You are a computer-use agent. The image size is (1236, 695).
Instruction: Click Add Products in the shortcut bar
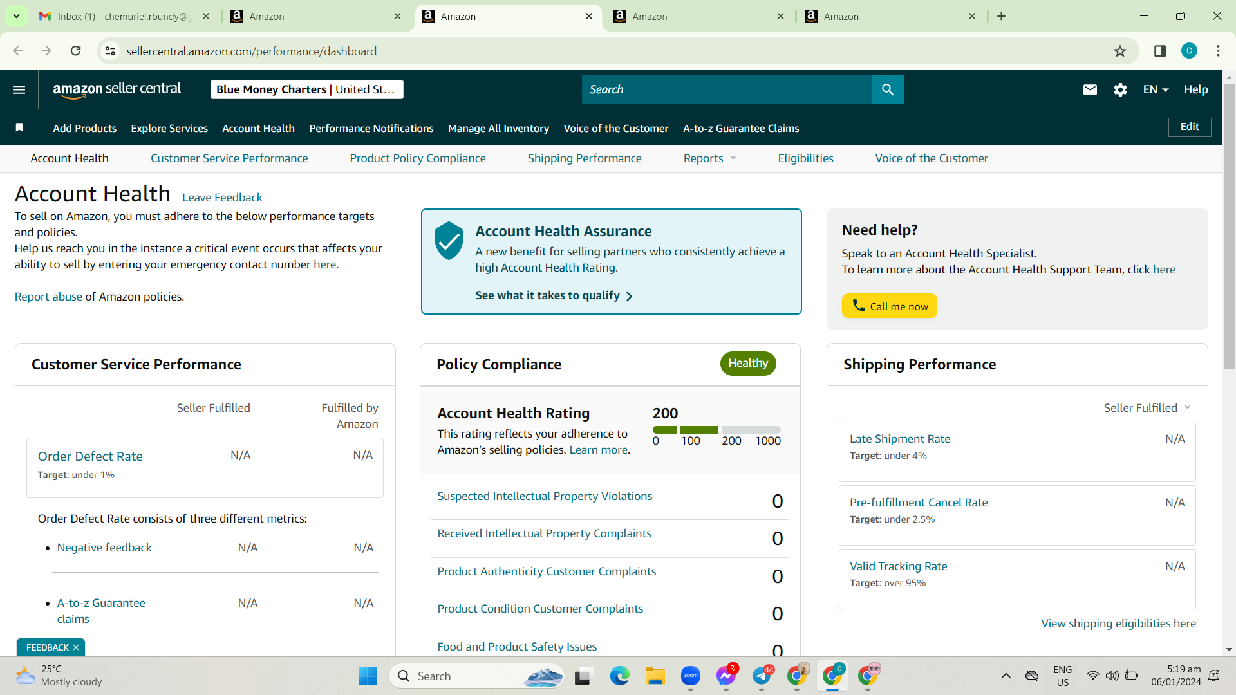click(85, 128)
